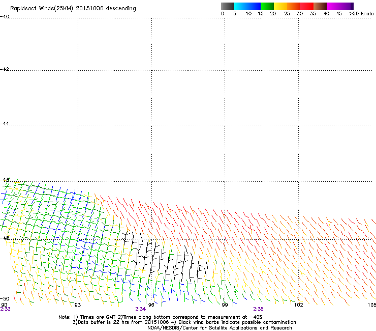Click the latitude label '-42'
Screen dimensions: 376x331
5,69
